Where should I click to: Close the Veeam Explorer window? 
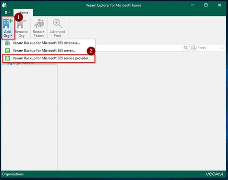point(219,5)
